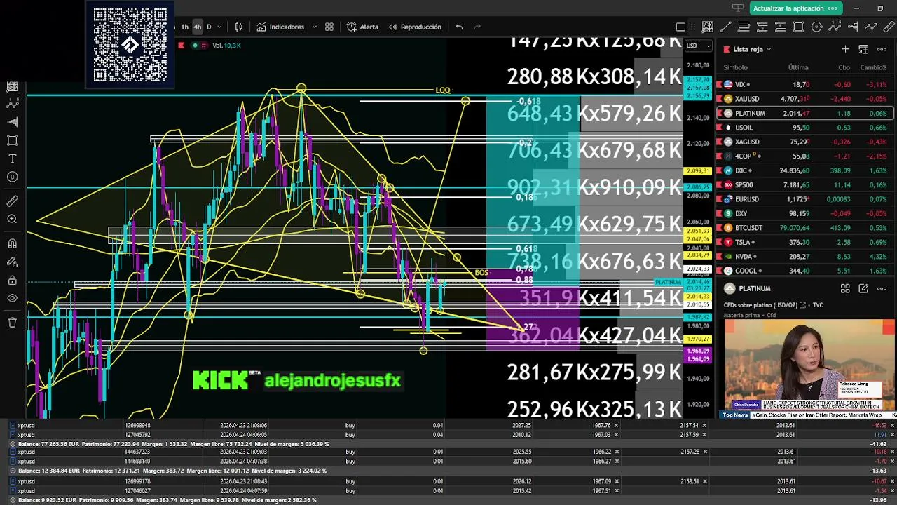Select the trend line favorite tool
The width and height of the screenshot is (897, 505).
pos(726,27)
